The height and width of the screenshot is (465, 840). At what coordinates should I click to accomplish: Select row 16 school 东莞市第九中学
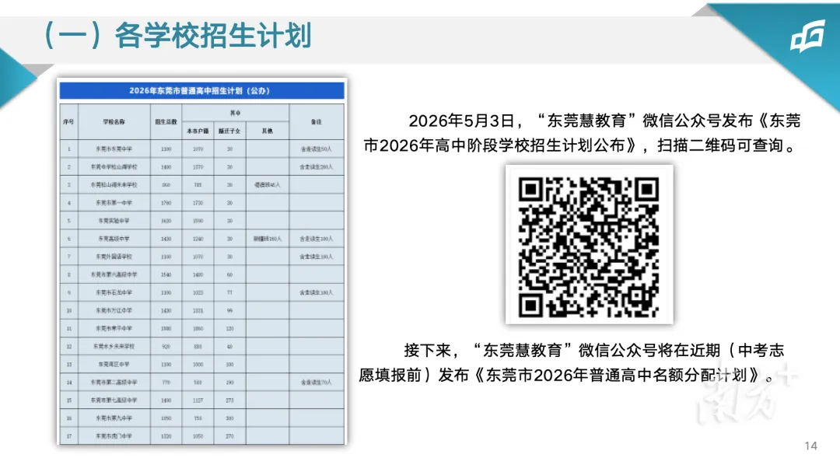114,418
